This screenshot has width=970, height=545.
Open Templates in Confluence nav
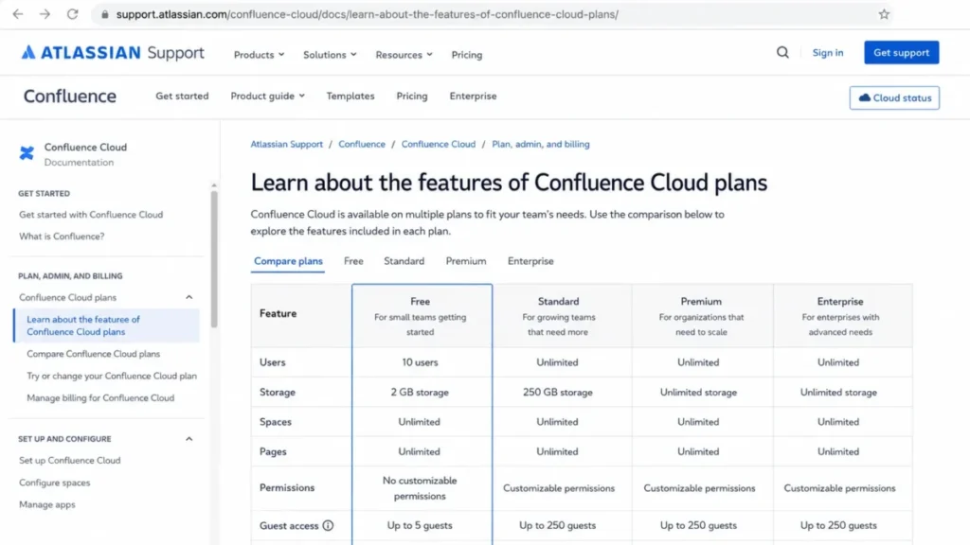tap(350, 96)
